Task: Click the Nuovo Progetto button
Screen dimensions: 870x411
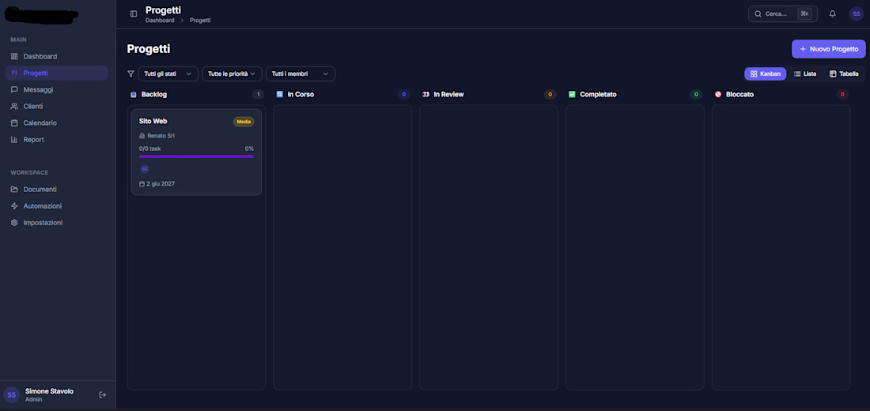Action: pos(828,49)
